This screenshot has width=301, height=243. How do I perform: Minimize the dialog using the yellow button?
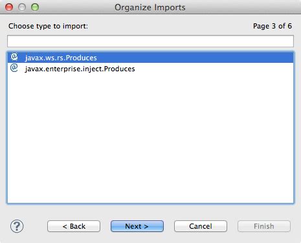pos(22,7)
